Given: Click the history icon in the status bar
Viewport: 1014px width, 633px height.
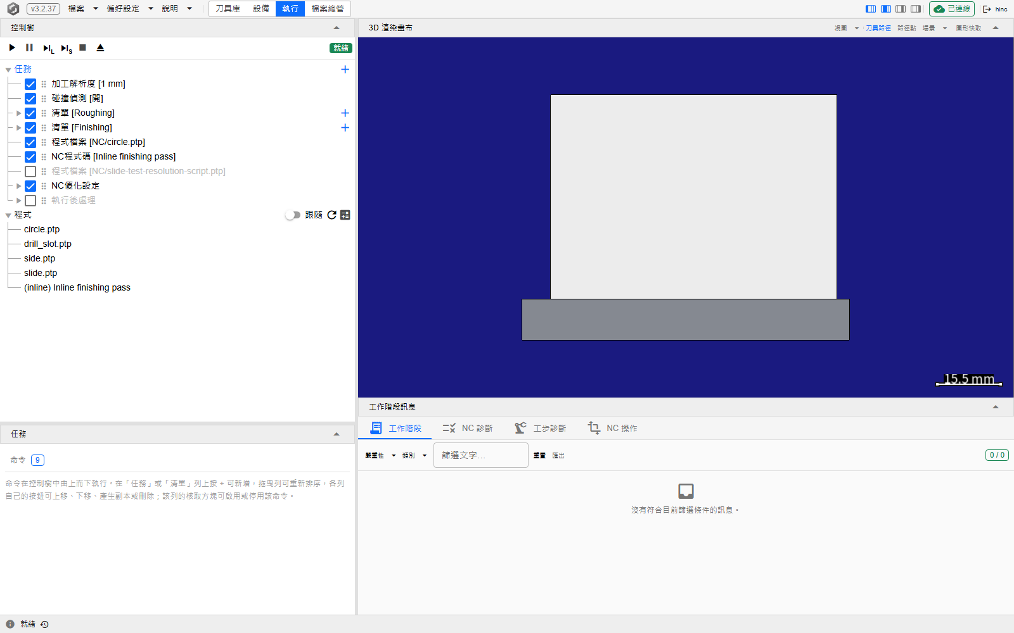Looking at the screenshot, I should [x=44, y=624].
